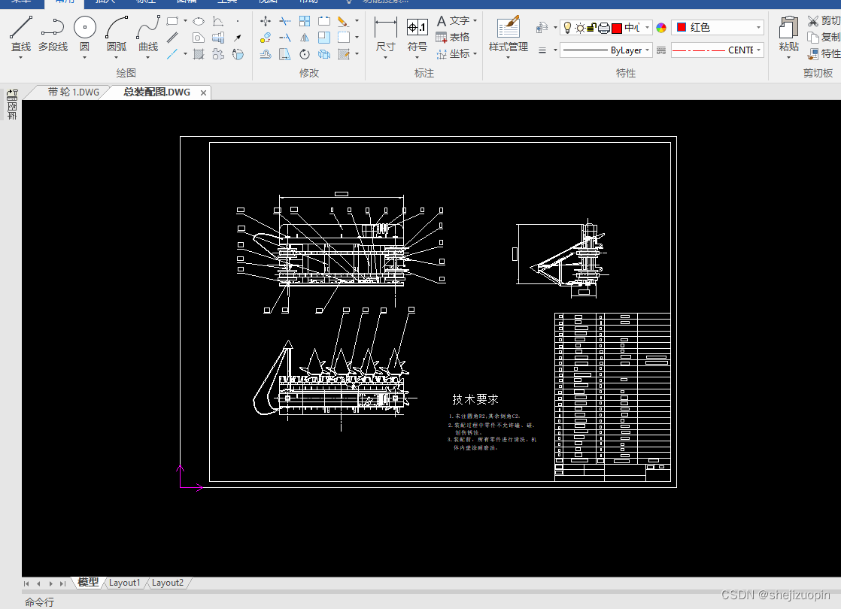This screenshot has height=609, width=841.
Task: Click the 命令行 command line
Action: [39, 602]
